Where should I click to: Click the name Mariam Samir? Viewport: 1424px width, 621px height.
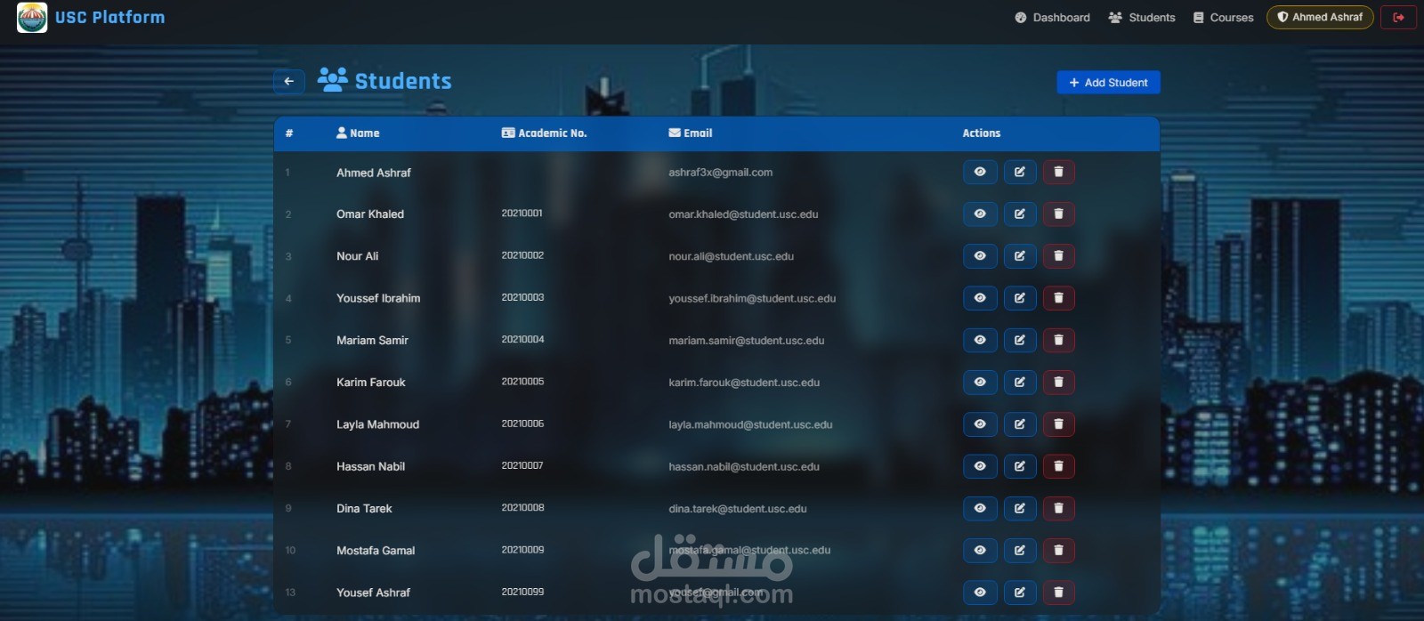point(372,341)
